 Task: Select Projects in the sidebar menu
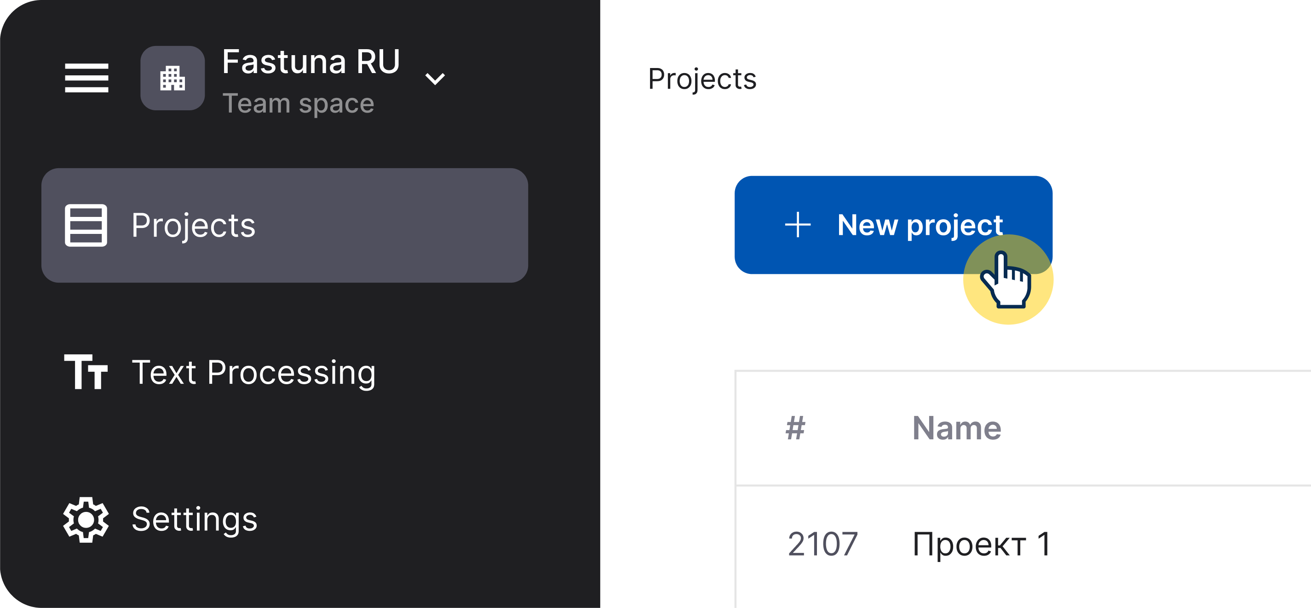coord(284,225)
